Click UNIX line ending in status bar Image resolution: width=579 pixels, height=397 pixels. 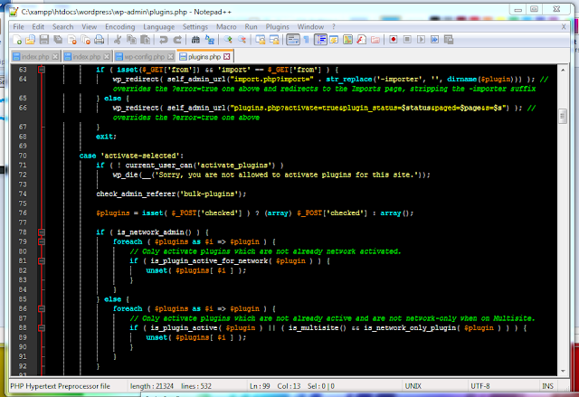click(413, 386)
